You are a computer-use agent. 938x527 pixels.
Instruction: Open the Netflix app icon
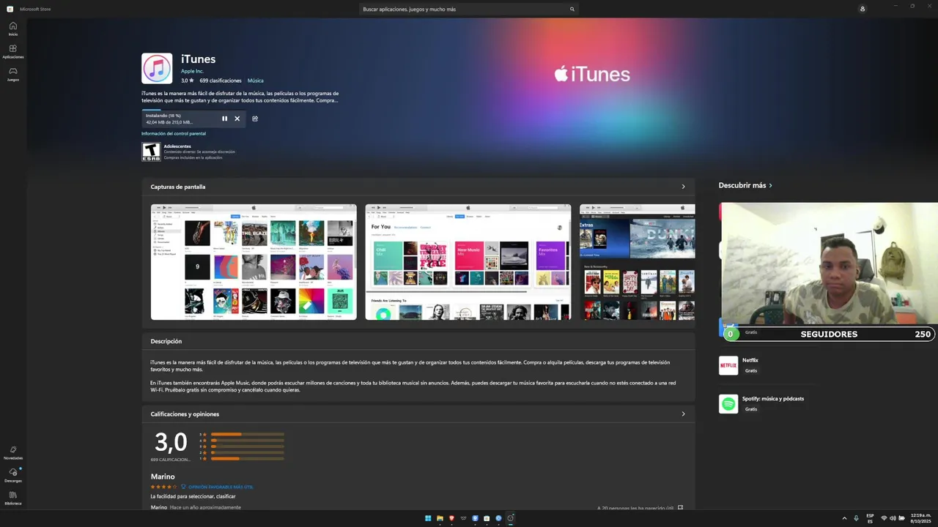[728, 365]
